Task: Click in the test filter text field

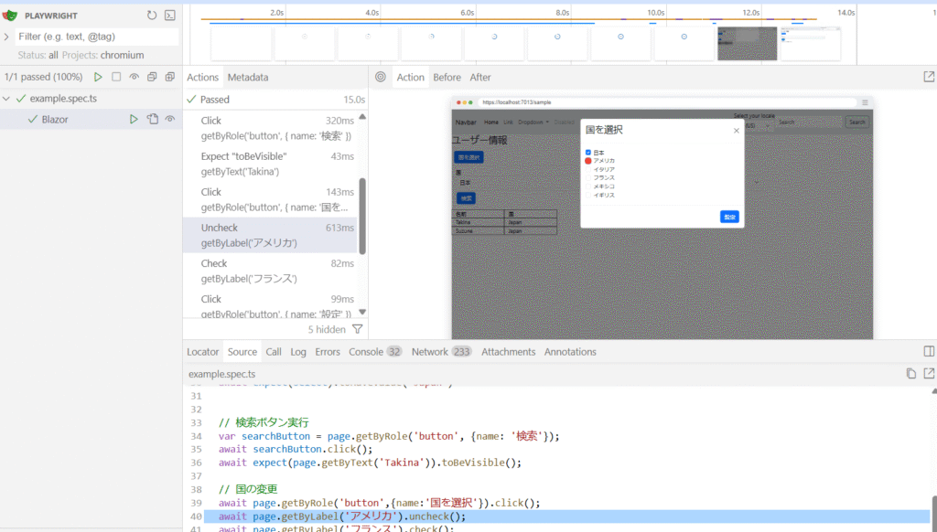Action: point(96,37)
